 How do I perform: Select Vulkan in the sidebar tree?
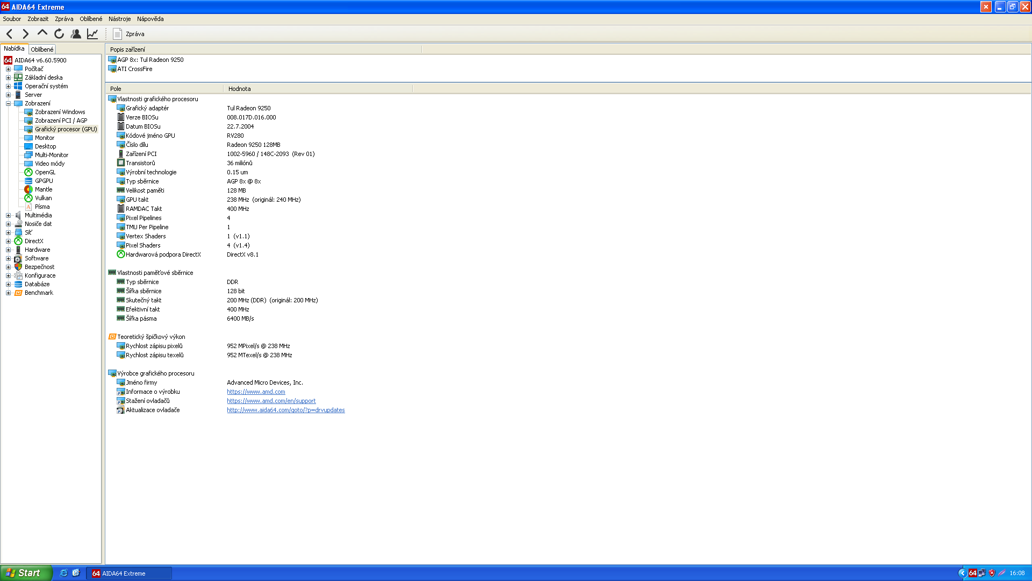43,198
